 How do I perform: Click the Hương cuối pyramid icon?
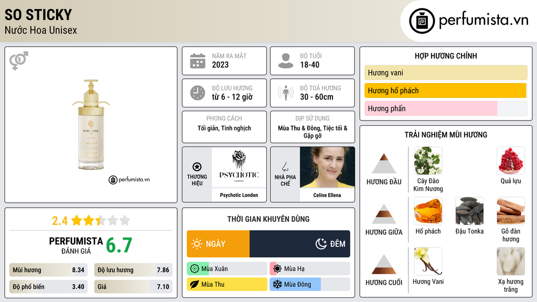pyautogui.click(x=384, y=264)
